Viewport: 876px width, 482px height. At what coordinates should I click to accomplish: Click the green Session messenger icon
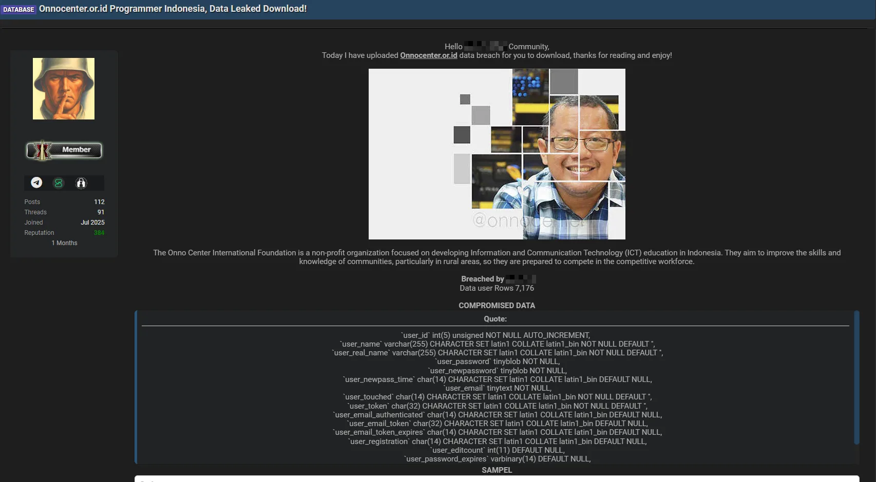click(x=59, y=183)
